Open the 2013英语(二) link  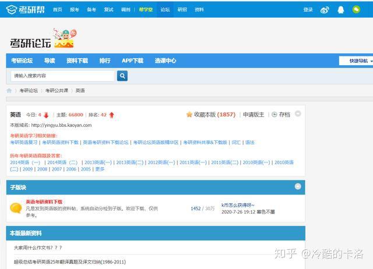coord(129,162)
